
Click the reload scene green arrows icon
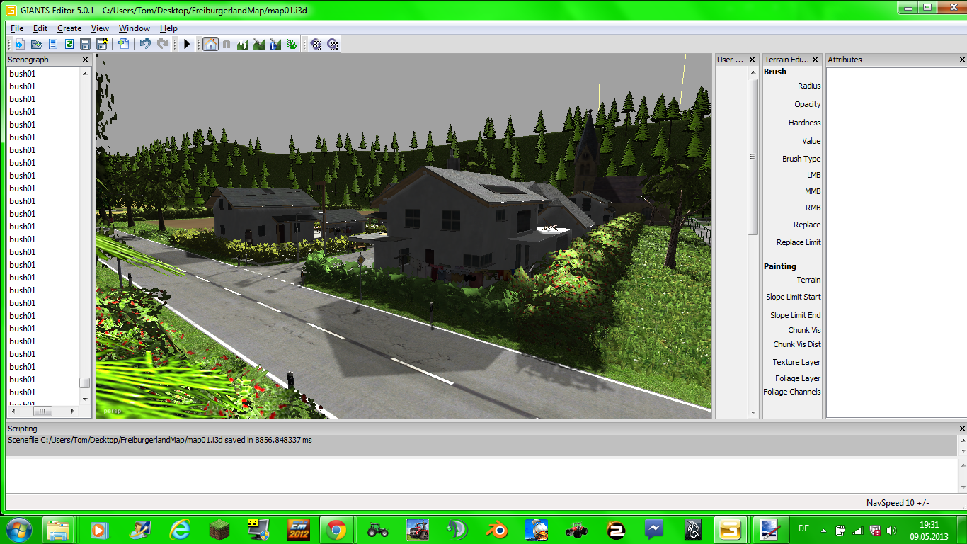[x=69, y=44]
